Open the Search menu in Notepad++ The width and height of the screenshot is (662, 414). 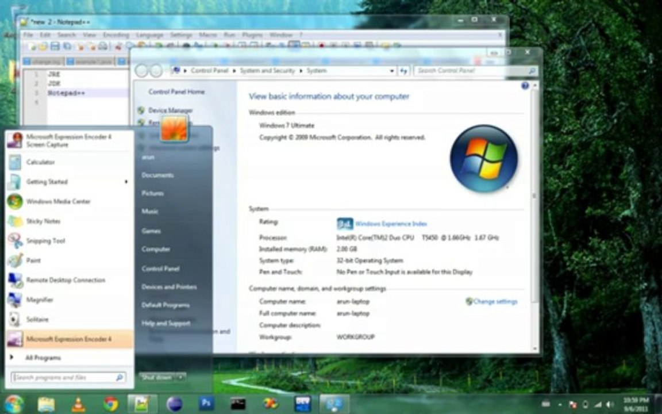[x=66, y=34]
